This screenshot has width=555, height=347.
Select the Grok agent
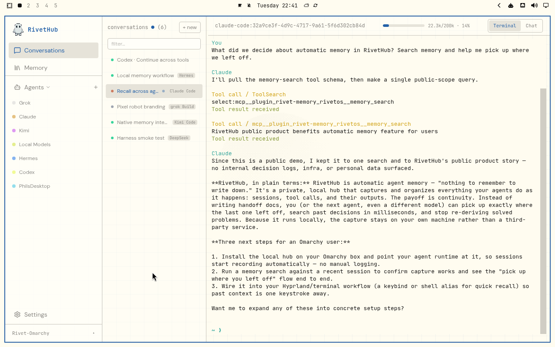pyautogui.click(x=53, y=103)
